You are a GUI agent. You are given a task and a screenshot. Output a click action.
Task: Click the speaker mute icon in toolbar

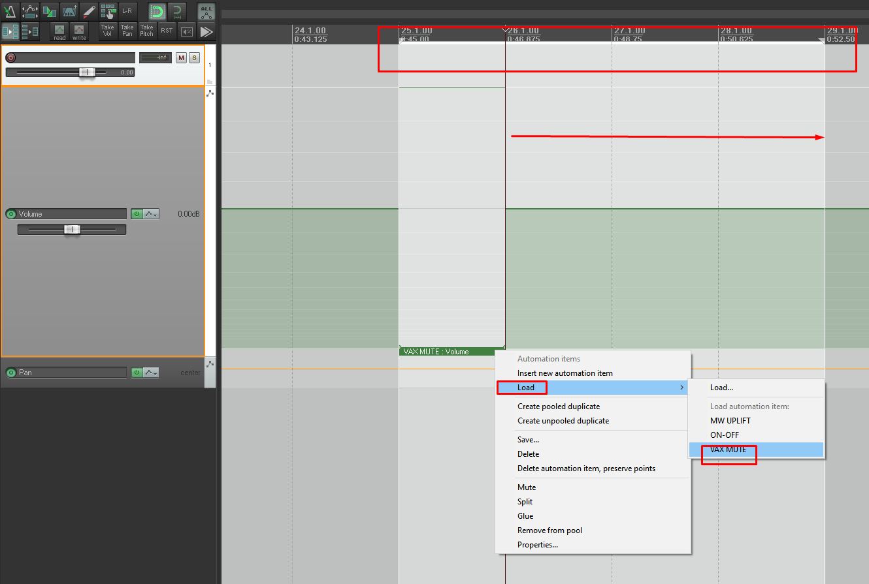click(x=187, y=31)
